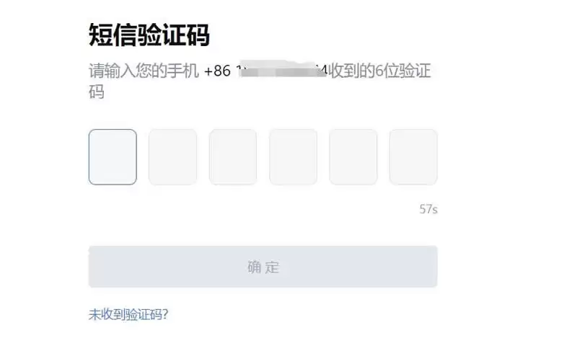Click the first verification code box
Image resolution: width=577 pixels, height=351 pixels.
click(113, 157)
